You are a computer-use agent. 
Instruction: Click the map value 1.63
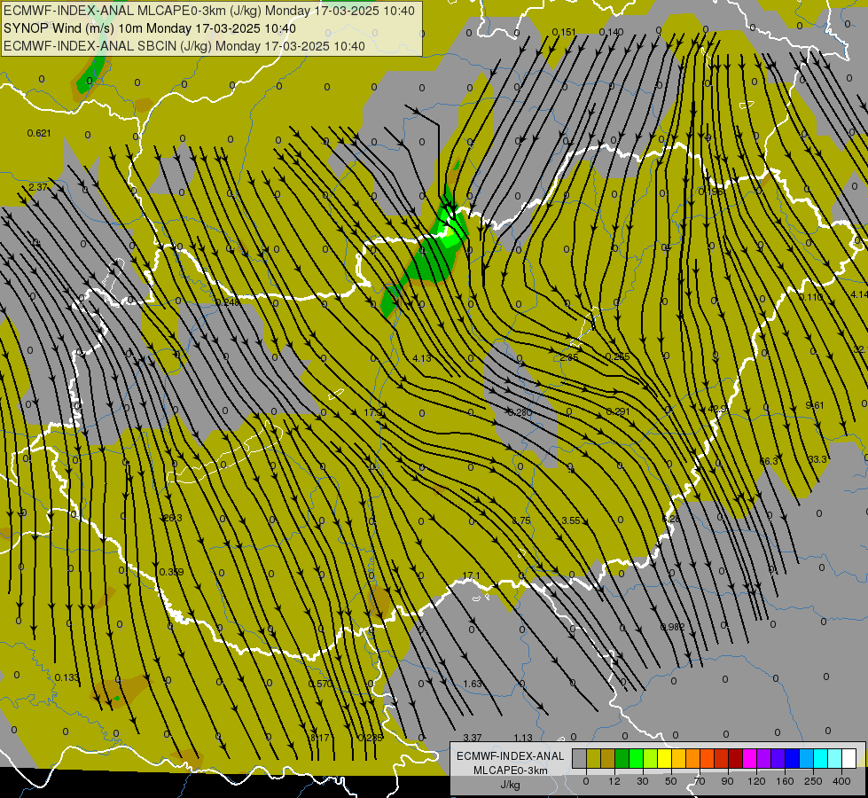tap(473, 684)
